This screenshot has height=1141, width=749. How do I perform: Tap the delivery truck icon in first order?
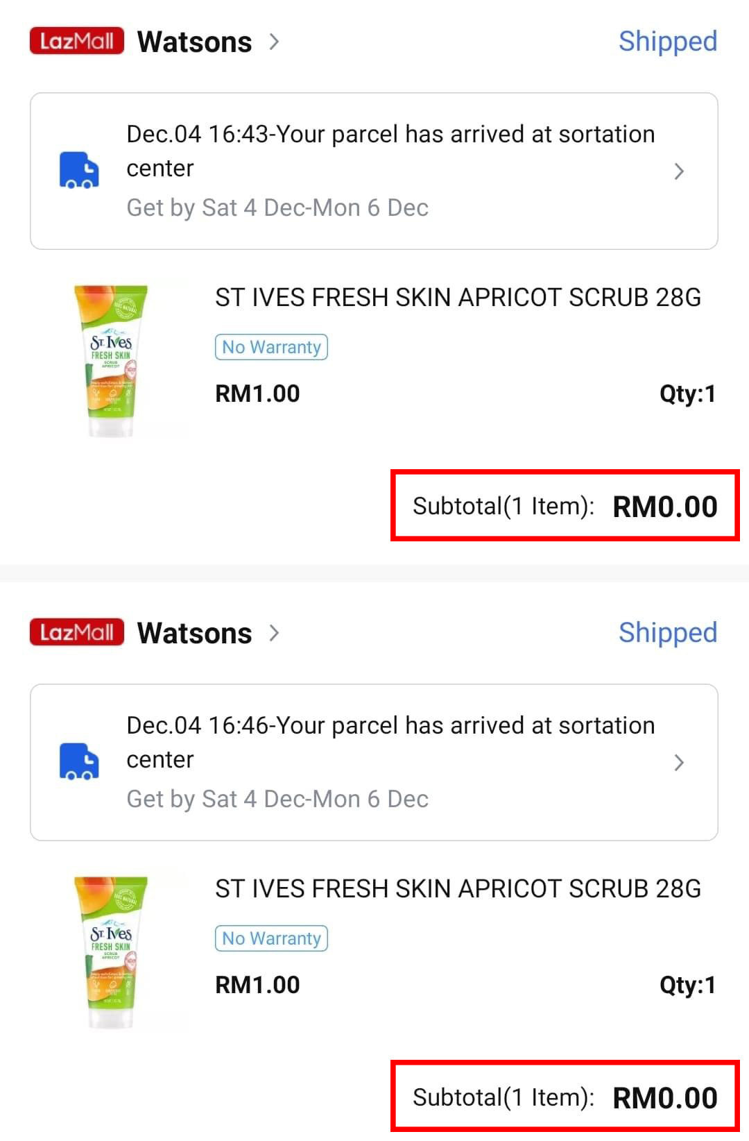[79, 170]
